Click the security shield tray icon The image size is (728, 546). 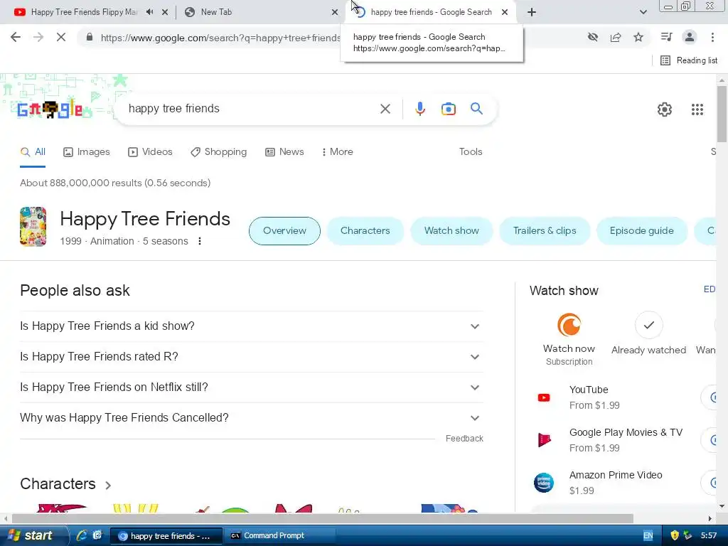[674, 535]
